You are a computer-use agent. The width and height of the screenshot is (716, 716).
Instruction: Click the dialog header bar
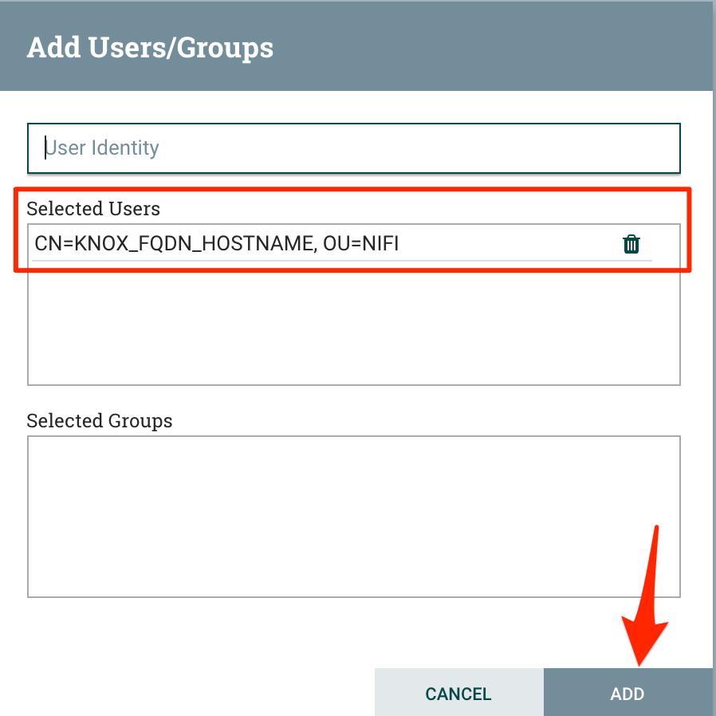point(478,46)
